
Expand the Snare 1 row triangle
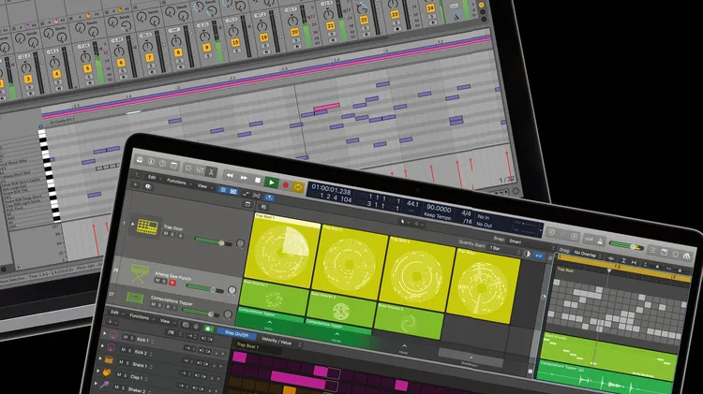tap(99, 358)
